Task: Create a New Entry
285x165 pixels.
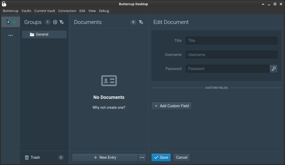Action: [x=105, y=157]
